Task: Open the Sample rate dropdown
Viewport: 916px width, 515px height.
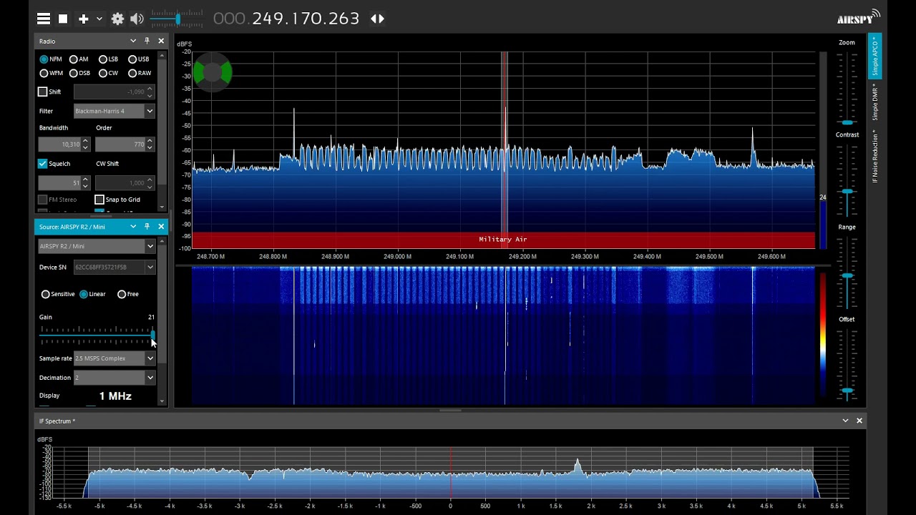Action: point(114,358)
